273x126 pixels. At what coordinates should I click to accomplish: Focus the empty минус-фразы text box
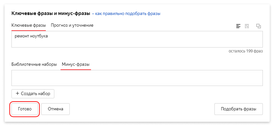[x=137, y=78]
